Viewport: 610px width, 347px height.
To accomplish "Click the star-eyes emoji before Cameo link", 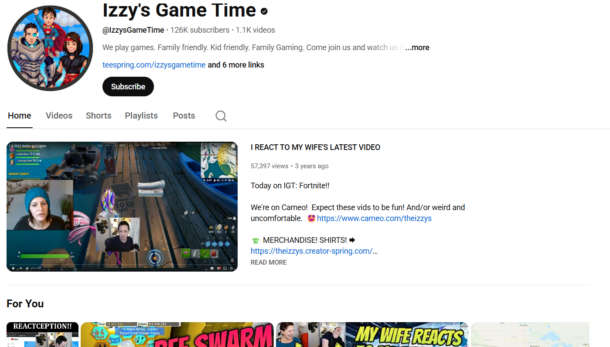I will click(x=311, y=218).
